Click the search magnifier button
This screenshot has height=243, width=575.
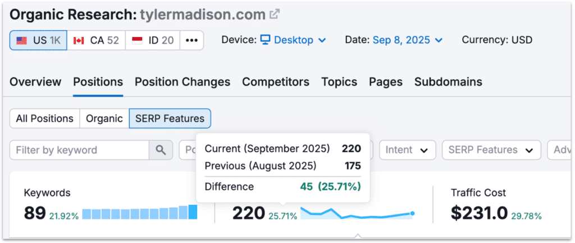click(161, 150)
